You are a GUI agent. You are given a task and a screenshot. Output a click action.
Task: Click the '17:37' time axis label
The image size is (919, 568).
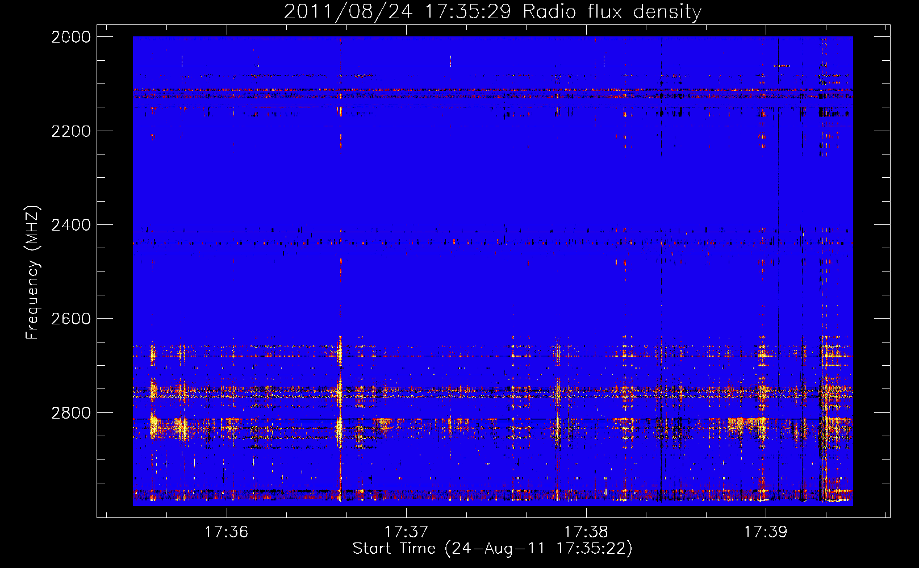tap(406, 532)
